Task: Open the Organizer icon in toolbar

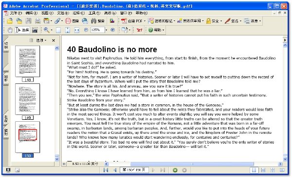Action: tap(47, 21)
